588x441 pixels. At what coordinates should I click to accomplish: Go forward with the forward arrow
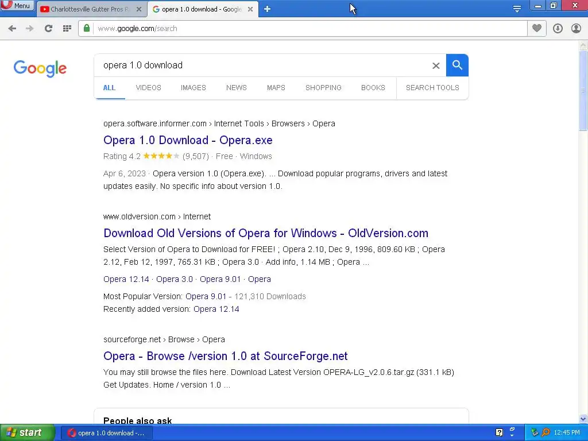30,29
